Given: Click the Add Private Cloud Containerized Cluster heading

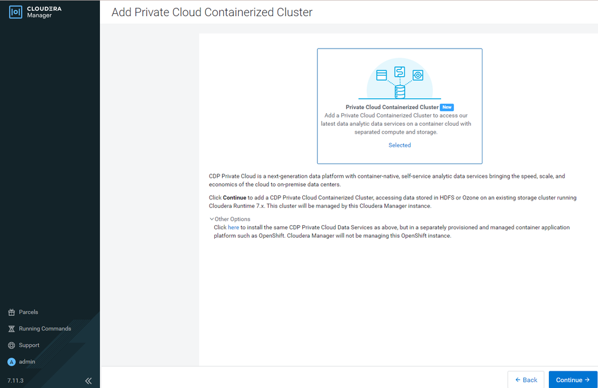Looking at the screenshot, I should 212,12.
